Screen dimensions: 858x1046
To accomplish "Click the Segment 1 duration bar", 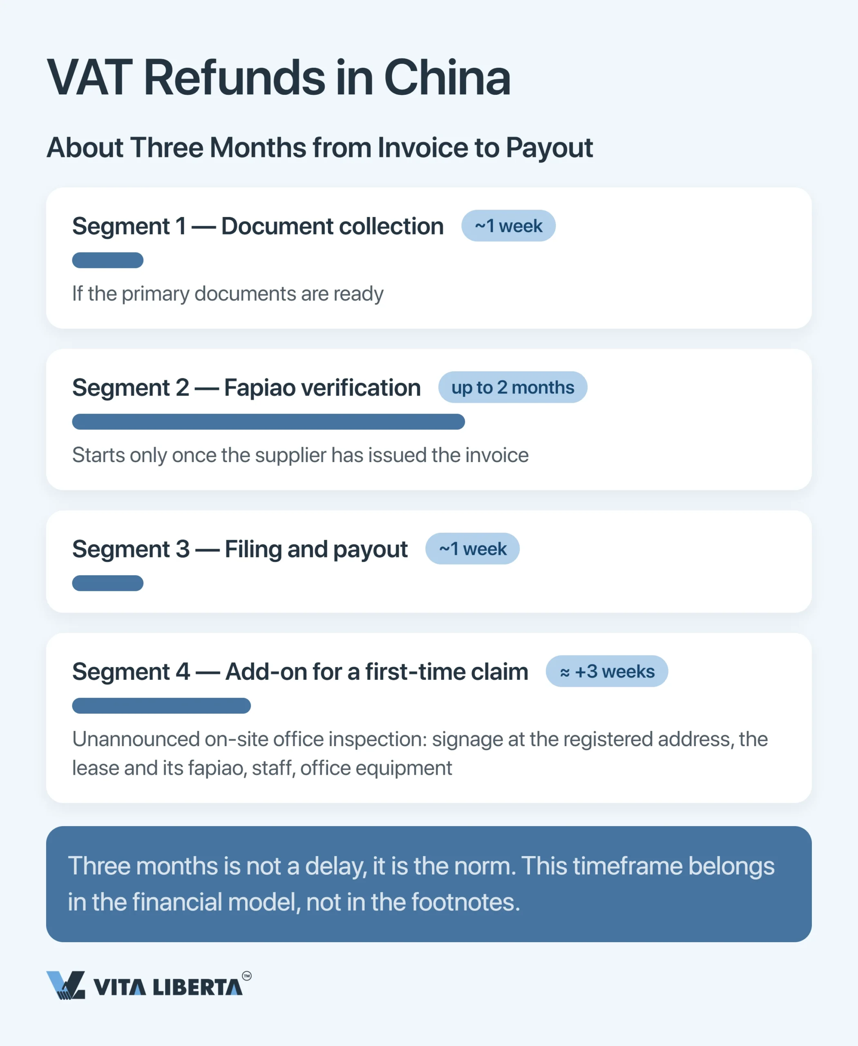I will click(108, 260).
